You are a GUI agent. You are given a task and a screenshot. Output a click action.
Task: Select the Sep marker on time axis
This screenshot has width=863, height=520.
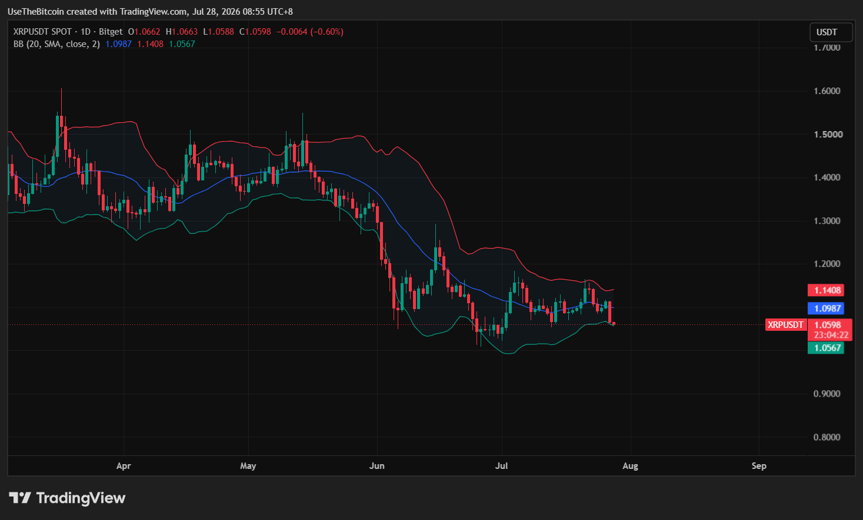point(759,466)
